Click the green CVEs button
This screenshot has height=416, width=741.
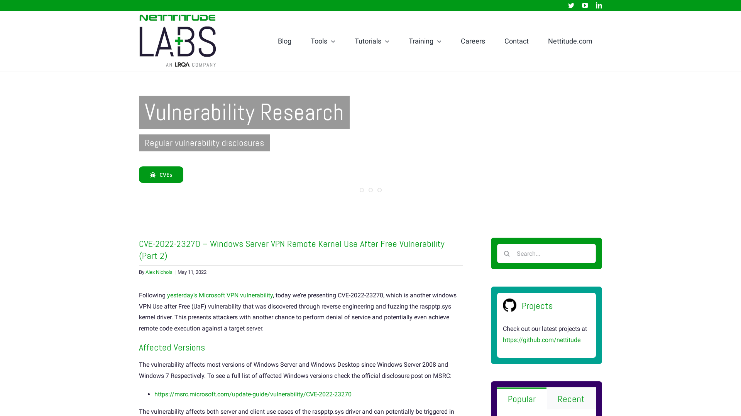pyautogui.click(x=161, y=174)
